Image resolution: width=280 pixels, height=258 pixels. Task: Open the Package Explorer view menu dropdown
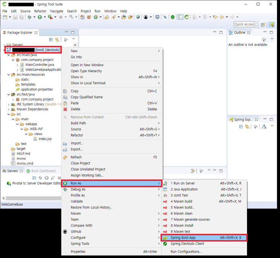click(73, 39)
